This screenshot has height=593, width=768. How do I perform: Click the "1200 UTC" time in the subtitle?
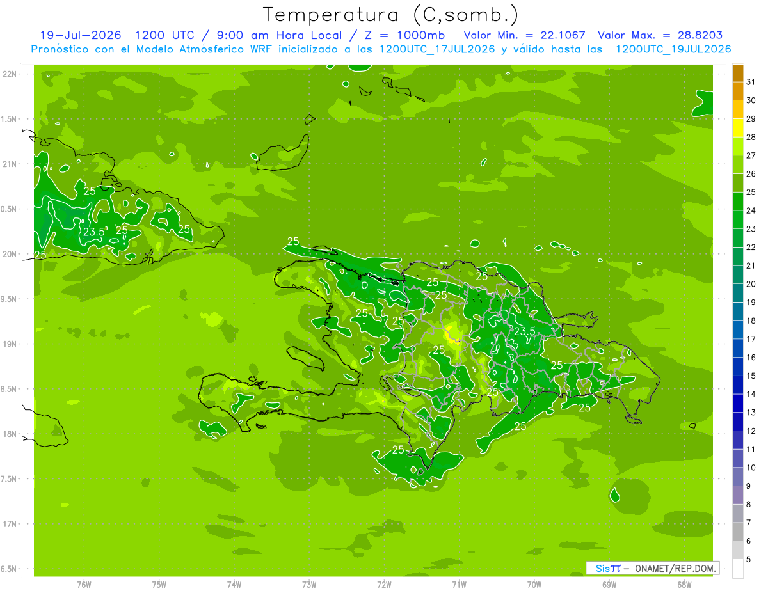pos(165,35)
